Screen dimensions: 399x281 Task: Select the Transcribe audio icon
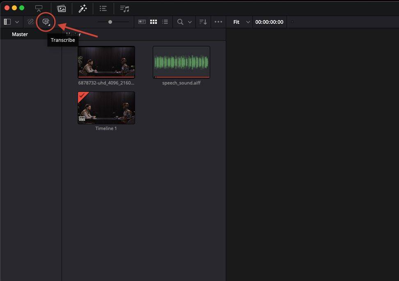click(x=45, y=22)
